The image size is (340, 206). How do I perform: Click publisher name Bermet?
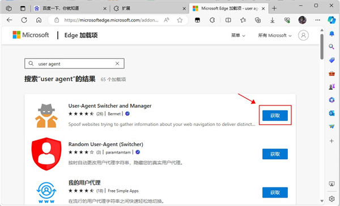114,114
